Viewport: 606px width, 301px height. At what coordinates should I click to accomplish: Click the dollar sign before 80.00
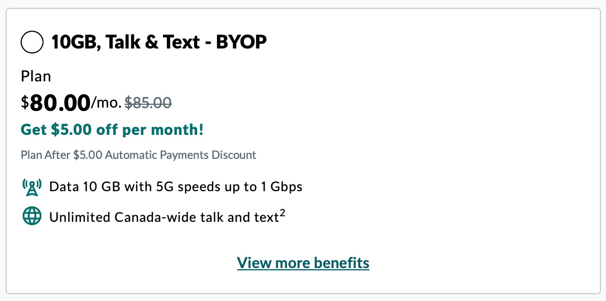click(x=25, y=103)
